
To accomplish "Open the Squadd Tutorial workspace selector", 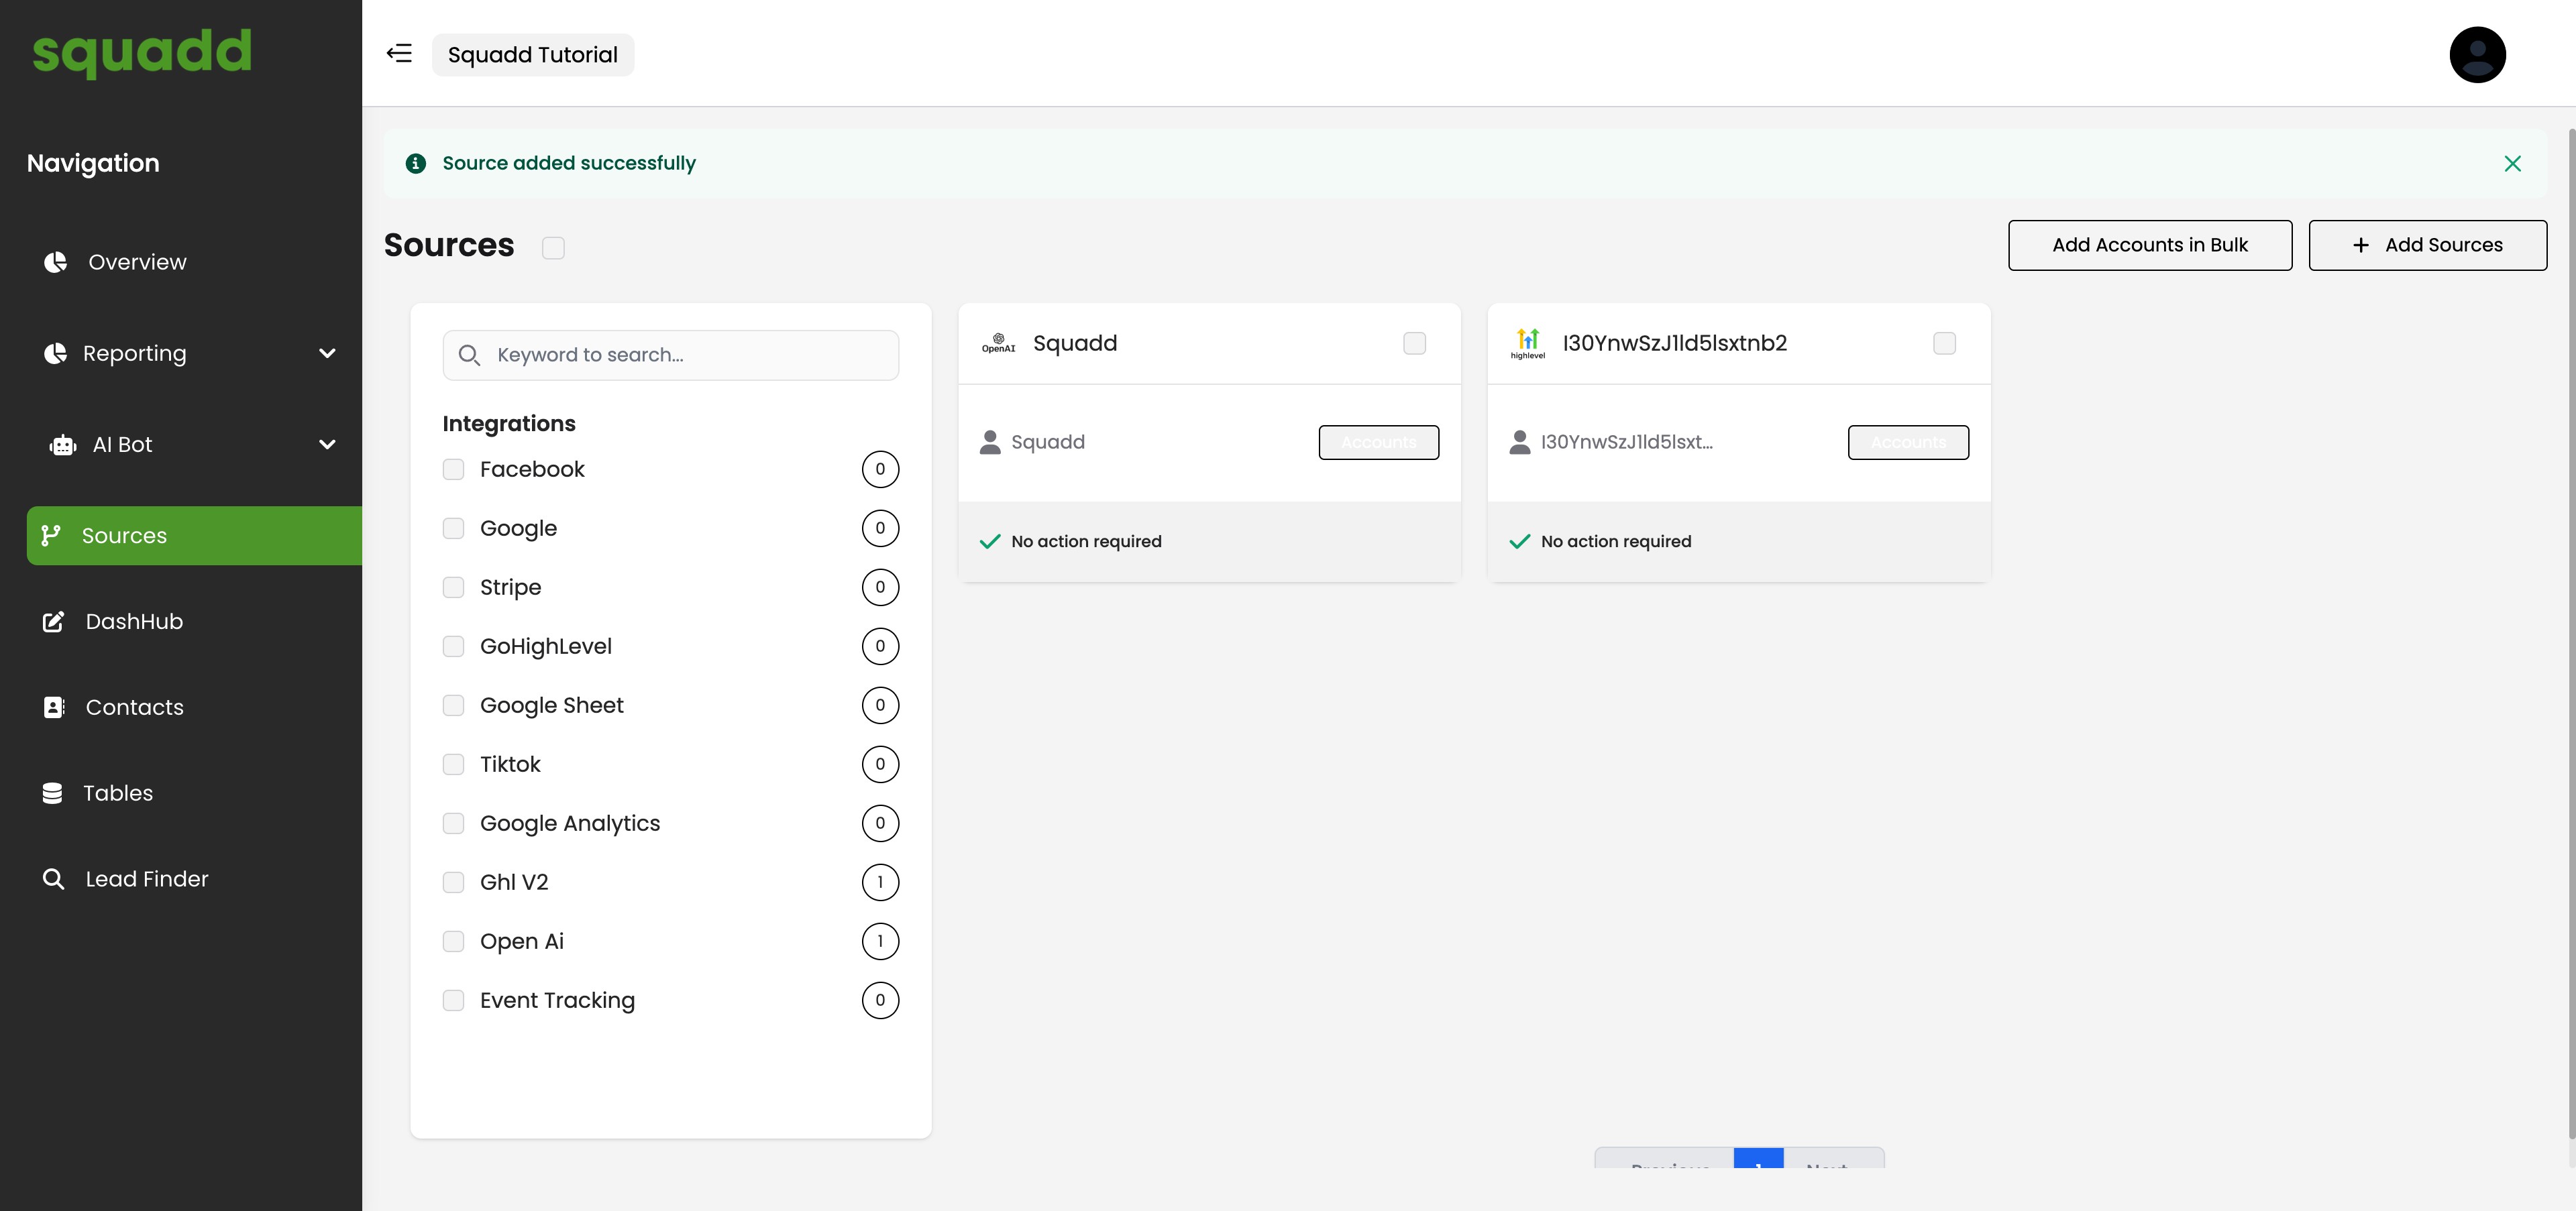I will tap(532, 55).
